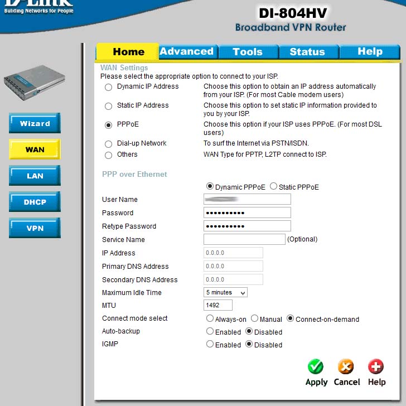Disable IGMP
The image size is (406, 406).
click(x=249, y=344)
